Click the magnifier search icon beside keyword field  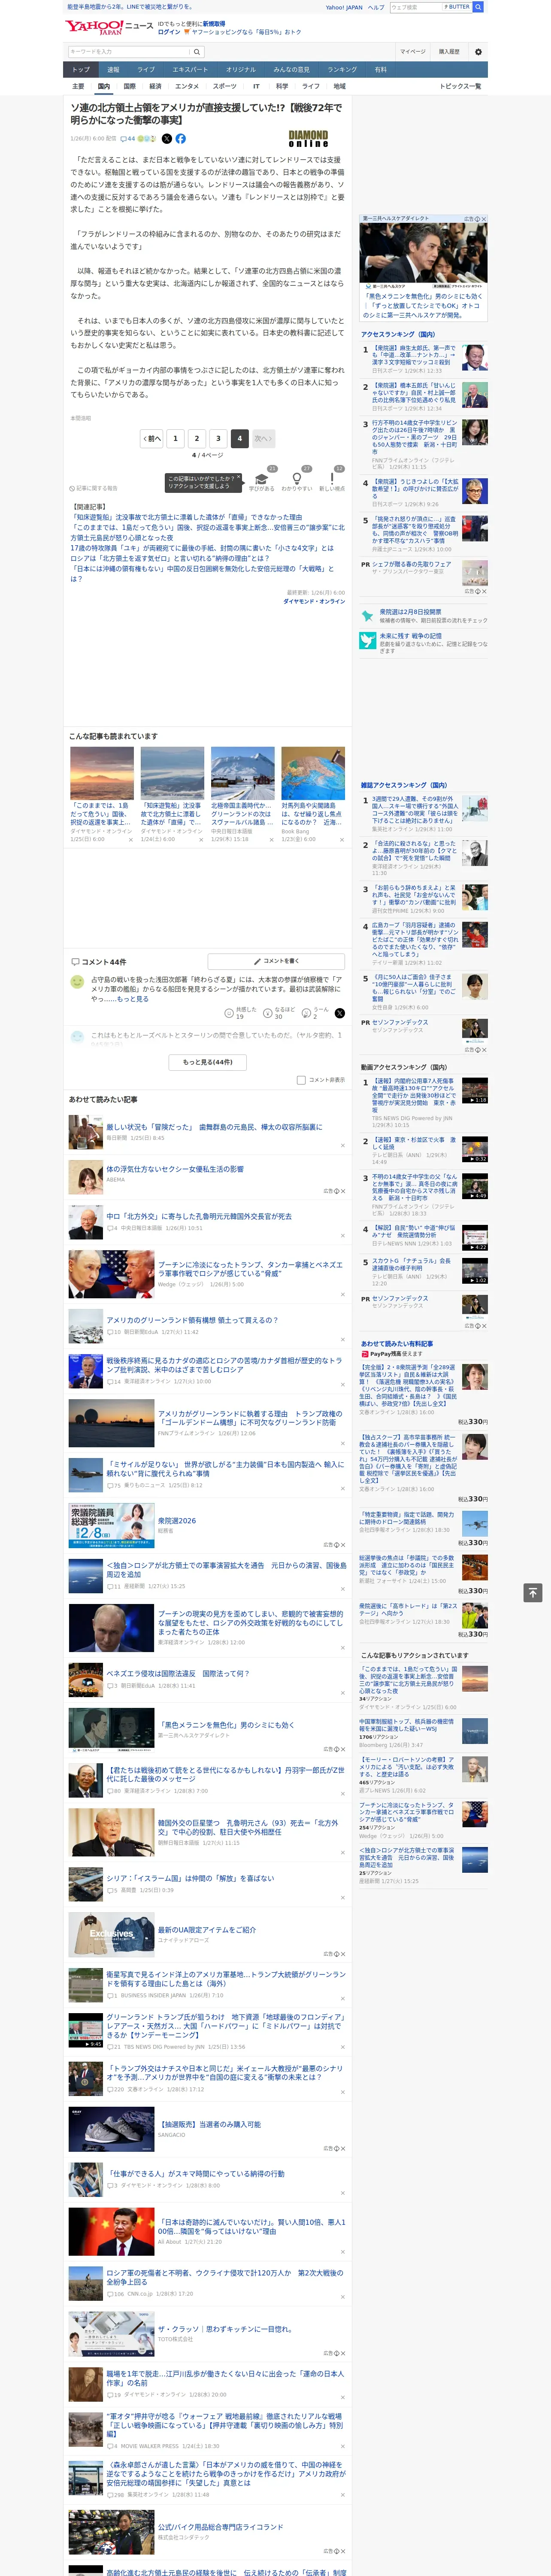[x=197, y=52]
